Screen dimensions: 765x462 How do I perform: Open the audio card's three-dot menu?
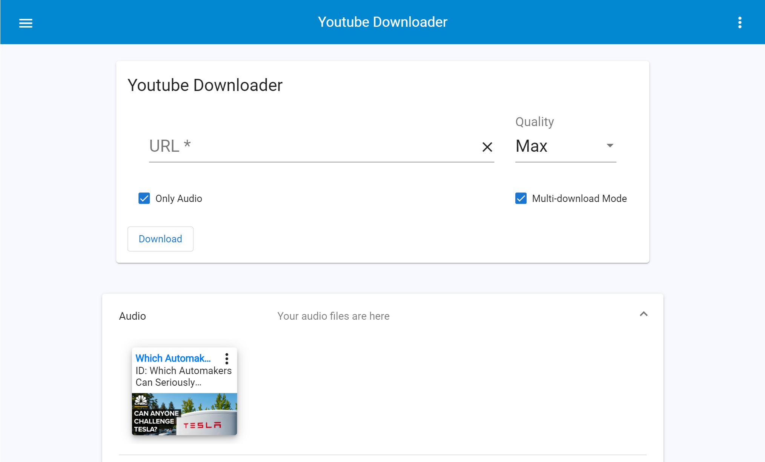[x=227, y=358]
